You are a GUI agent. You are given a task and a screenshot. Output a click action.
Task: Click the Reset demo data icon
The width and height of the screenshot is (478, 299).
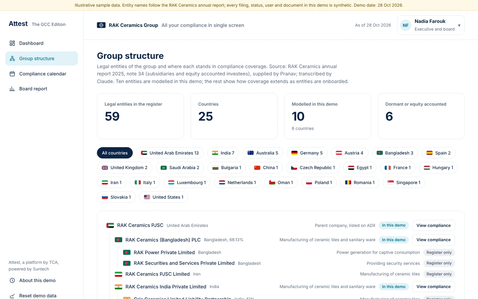(12, 296)
